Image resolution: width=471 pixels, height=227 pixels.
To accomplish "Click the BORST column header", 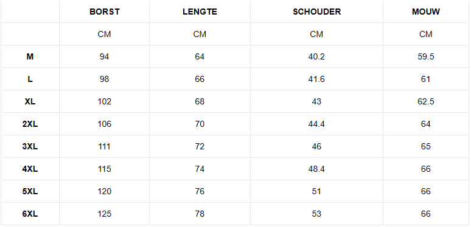I will pos(105,12).
